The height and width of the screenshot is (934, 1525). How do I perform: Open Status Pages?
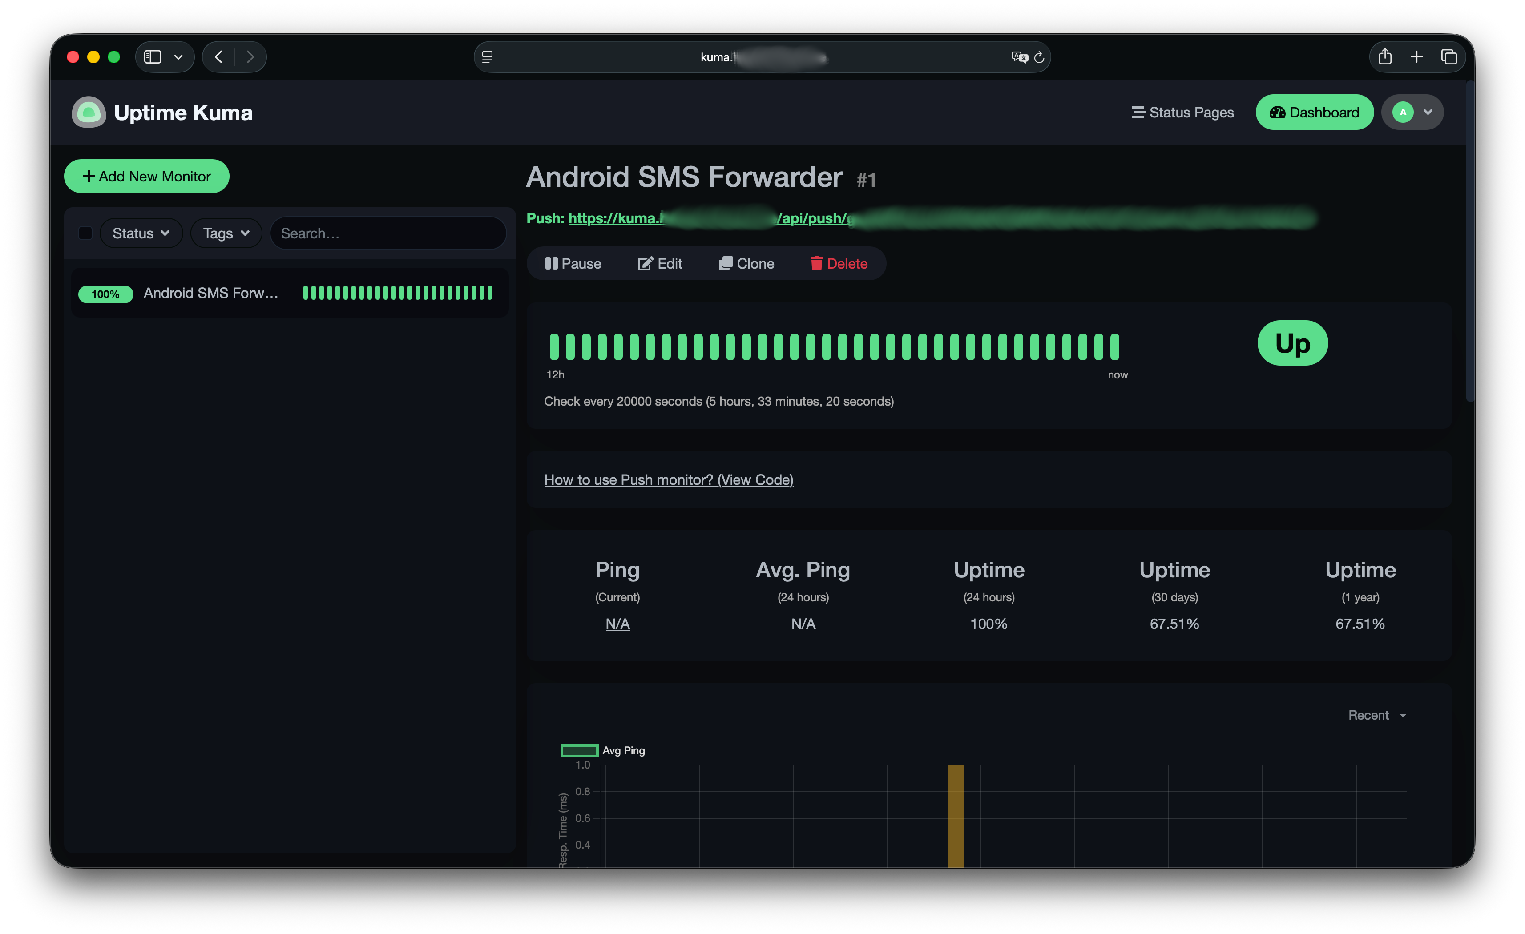click(x=1182, y=112)
